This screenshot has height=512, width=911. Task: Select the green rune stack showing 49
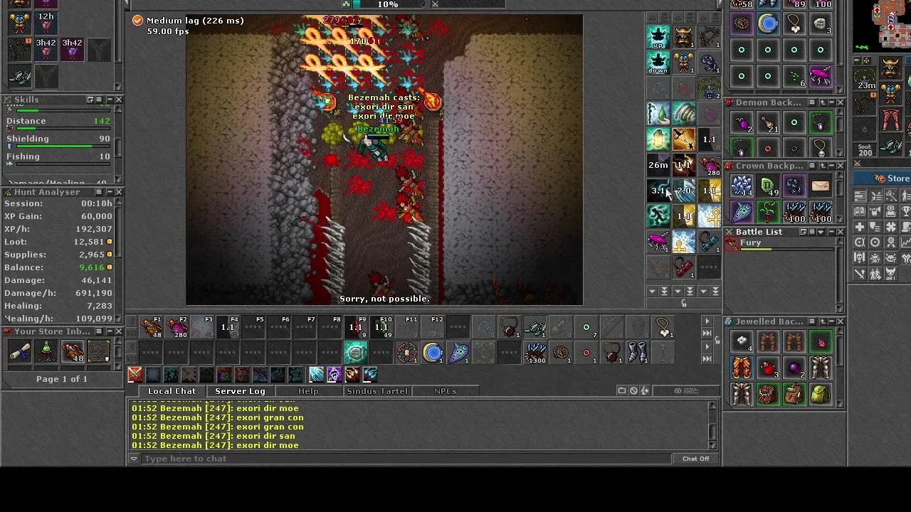click(768, 186)
